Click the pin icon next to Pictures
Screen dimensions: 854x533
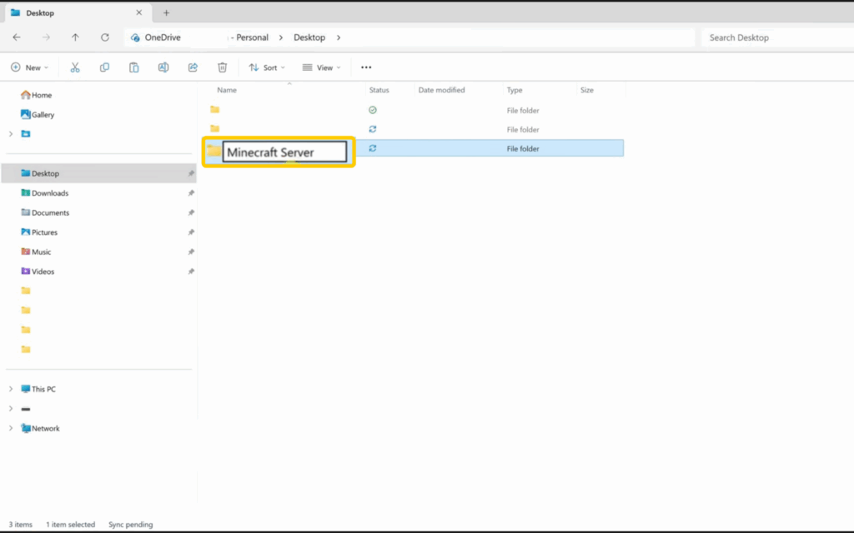[191, 232]
